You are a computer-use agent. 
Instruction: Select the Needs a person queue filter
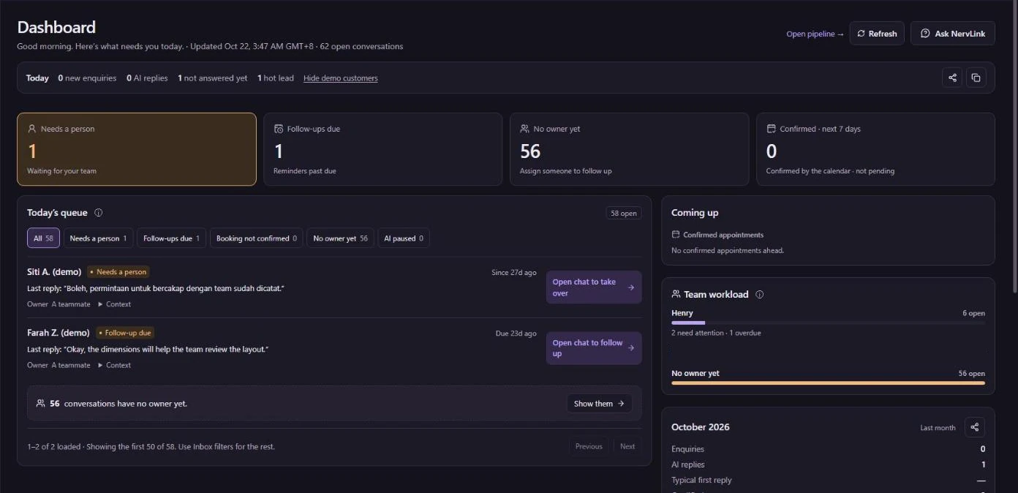[x=98, y=238]
